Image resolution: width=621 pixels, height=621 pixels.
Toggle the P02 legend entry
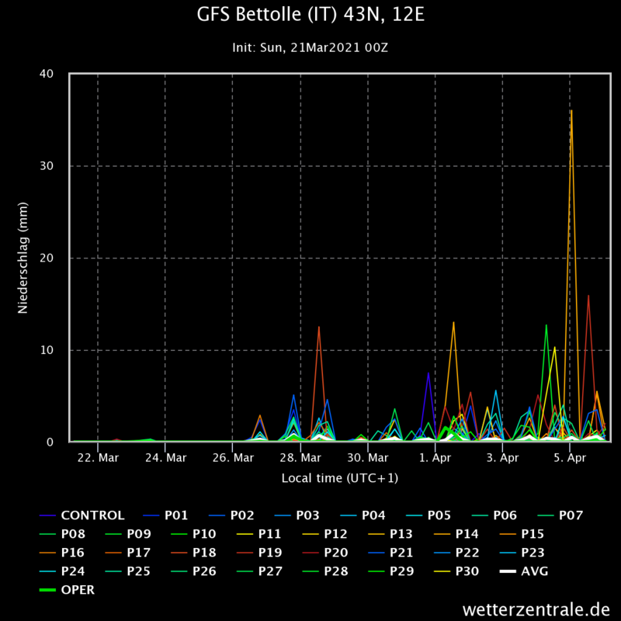point(231,515)
